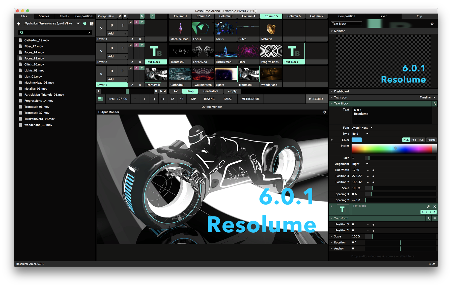Screen dimensions: 452x287
Task: Switch to the Effects tab
Action: click(x=64, y=16)
